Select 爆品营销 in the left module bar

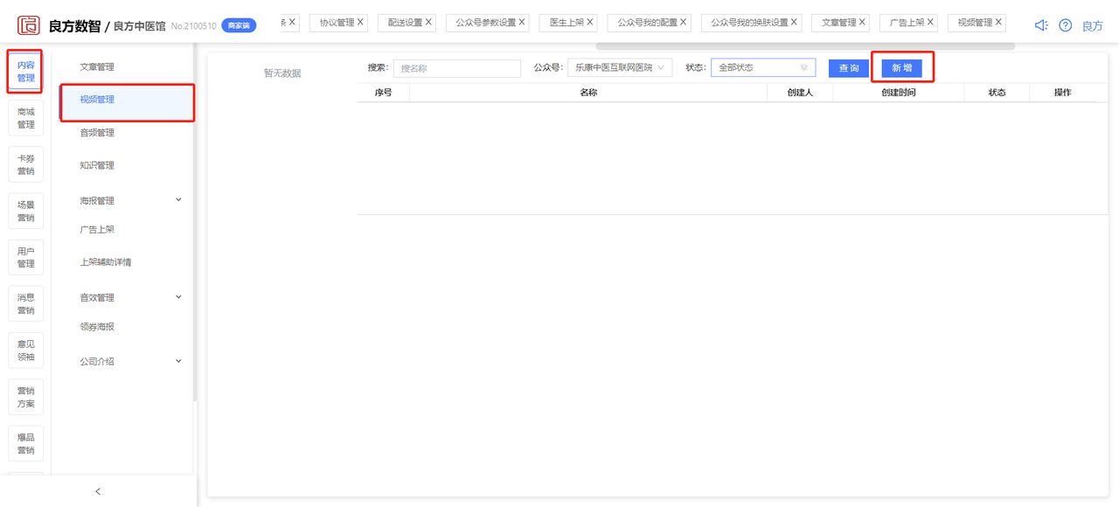click(x=26, y=443)
